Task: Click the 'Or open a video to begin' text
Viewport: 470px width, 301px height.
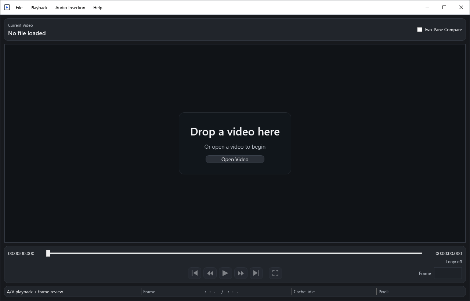Action: [235, 147]
